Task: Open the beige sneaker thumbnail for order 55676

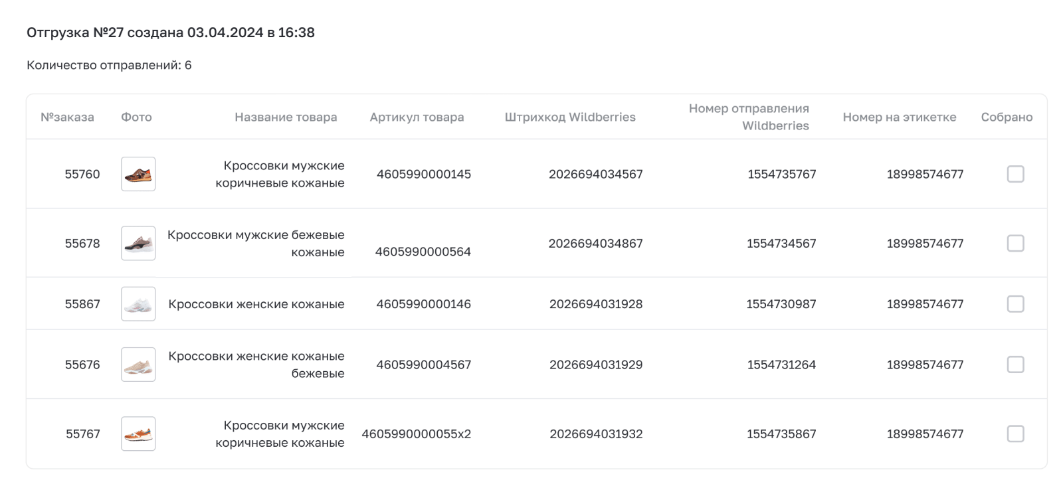Action: coord(138,365)
